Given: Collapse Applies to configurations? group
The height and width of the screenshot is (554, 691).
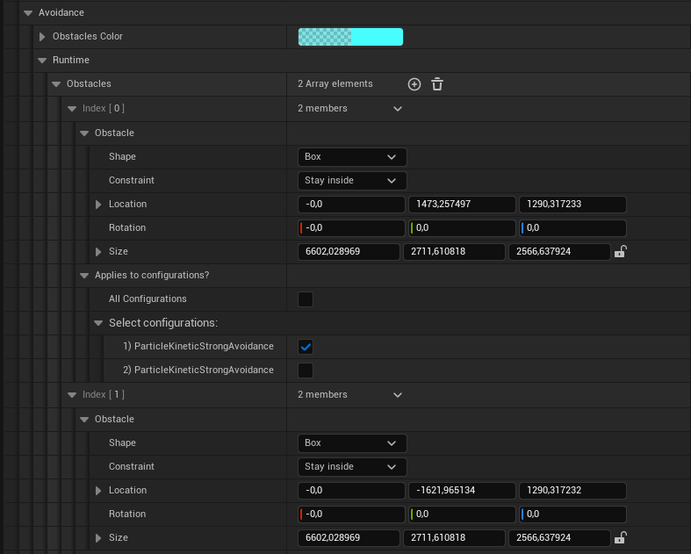Looking at the screenshot, I should click(84, 276).
